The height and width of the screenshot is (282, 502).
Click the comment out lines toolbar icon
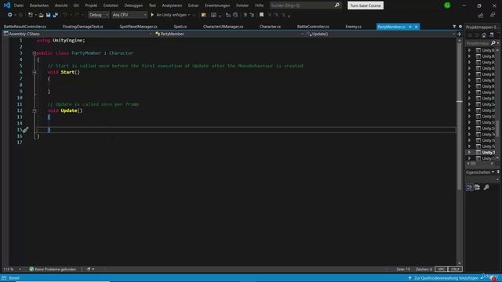(245, 15)
